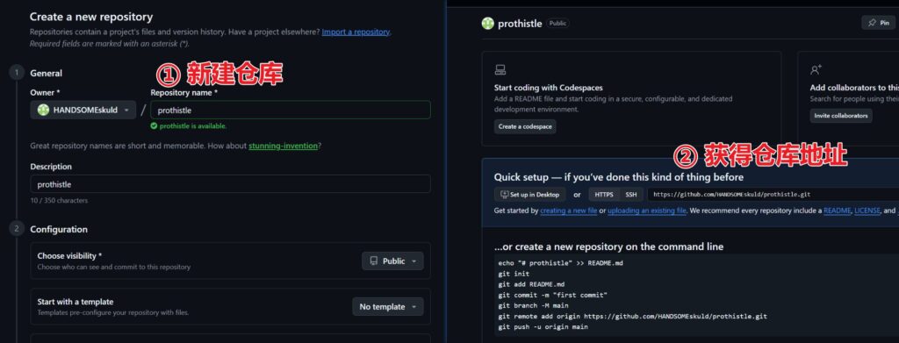The image size is (899, 343).
Task: Click the Public badge beside prothistle
Action: pyautogui.click(x=557, y=24)
